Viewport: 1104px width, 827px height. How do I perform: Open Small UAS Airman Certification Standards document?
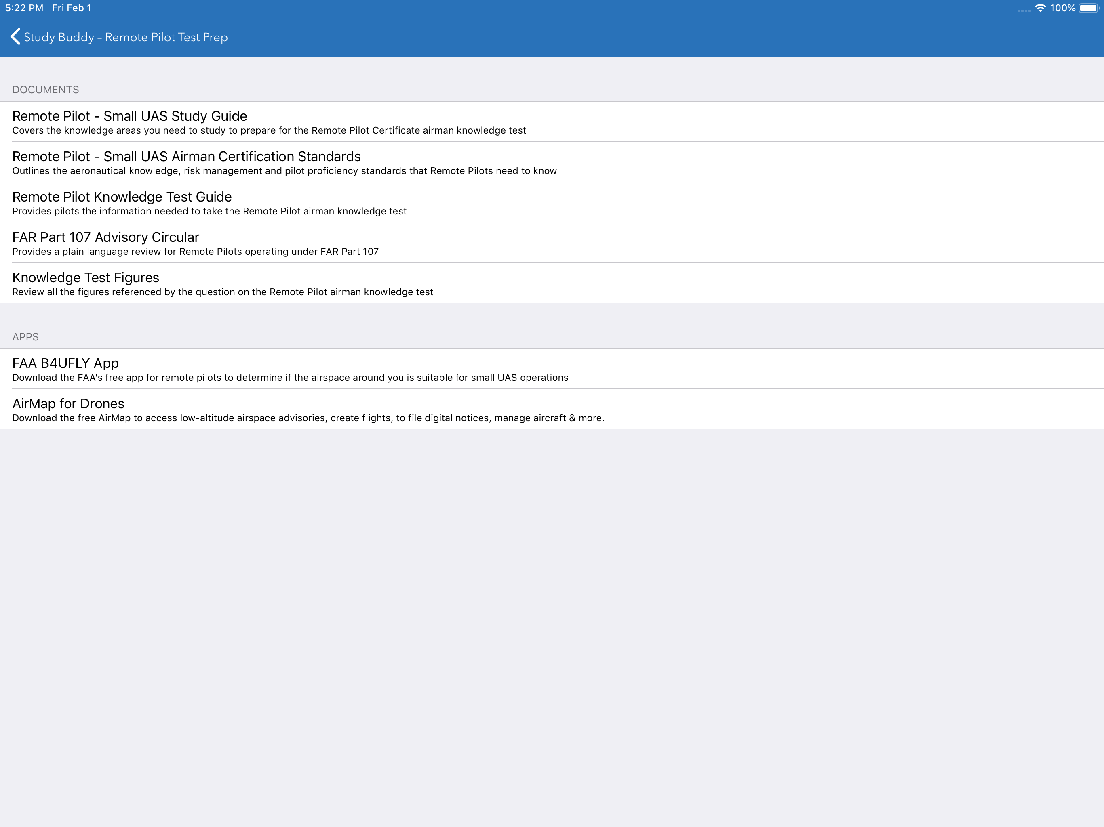coord(552,162)
